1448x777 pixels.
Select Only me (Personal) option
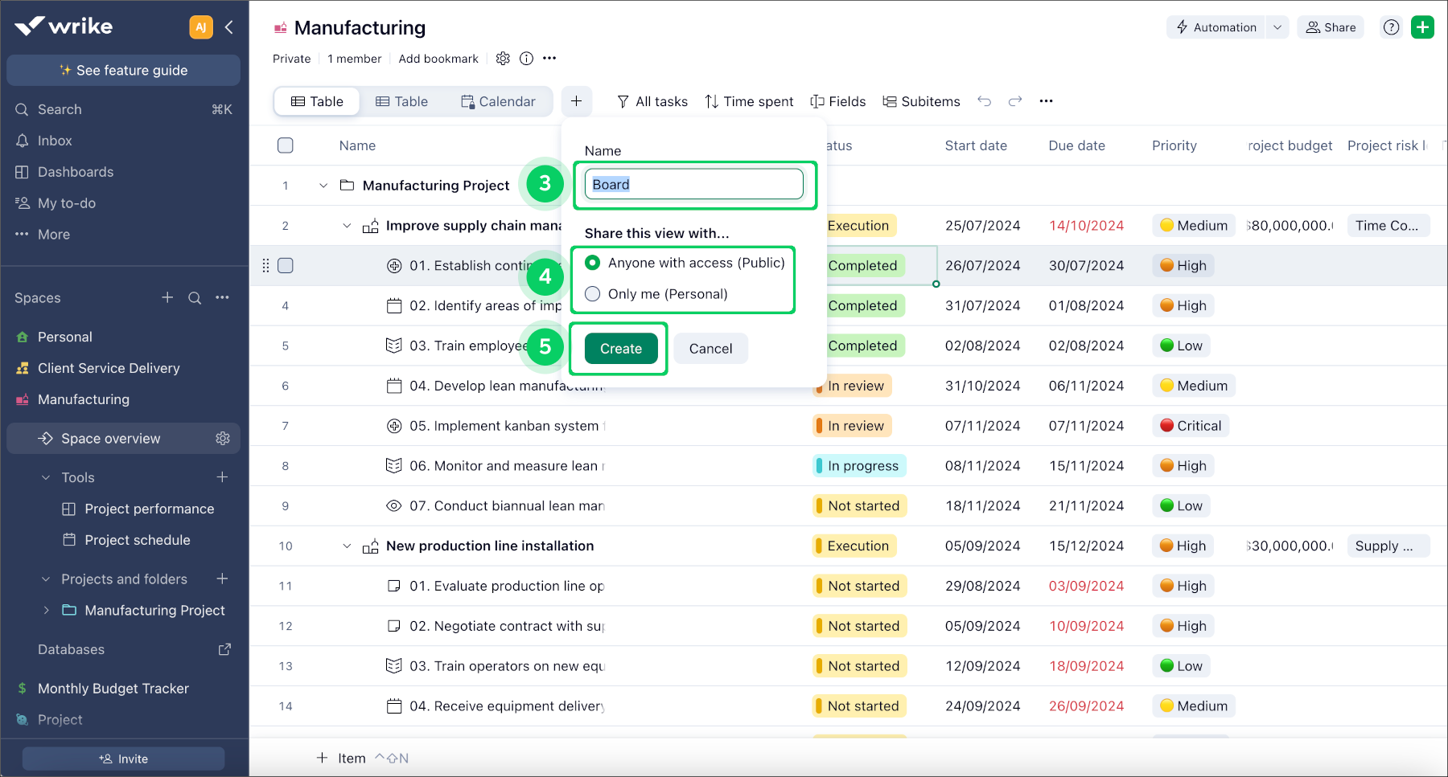[593, 294]
